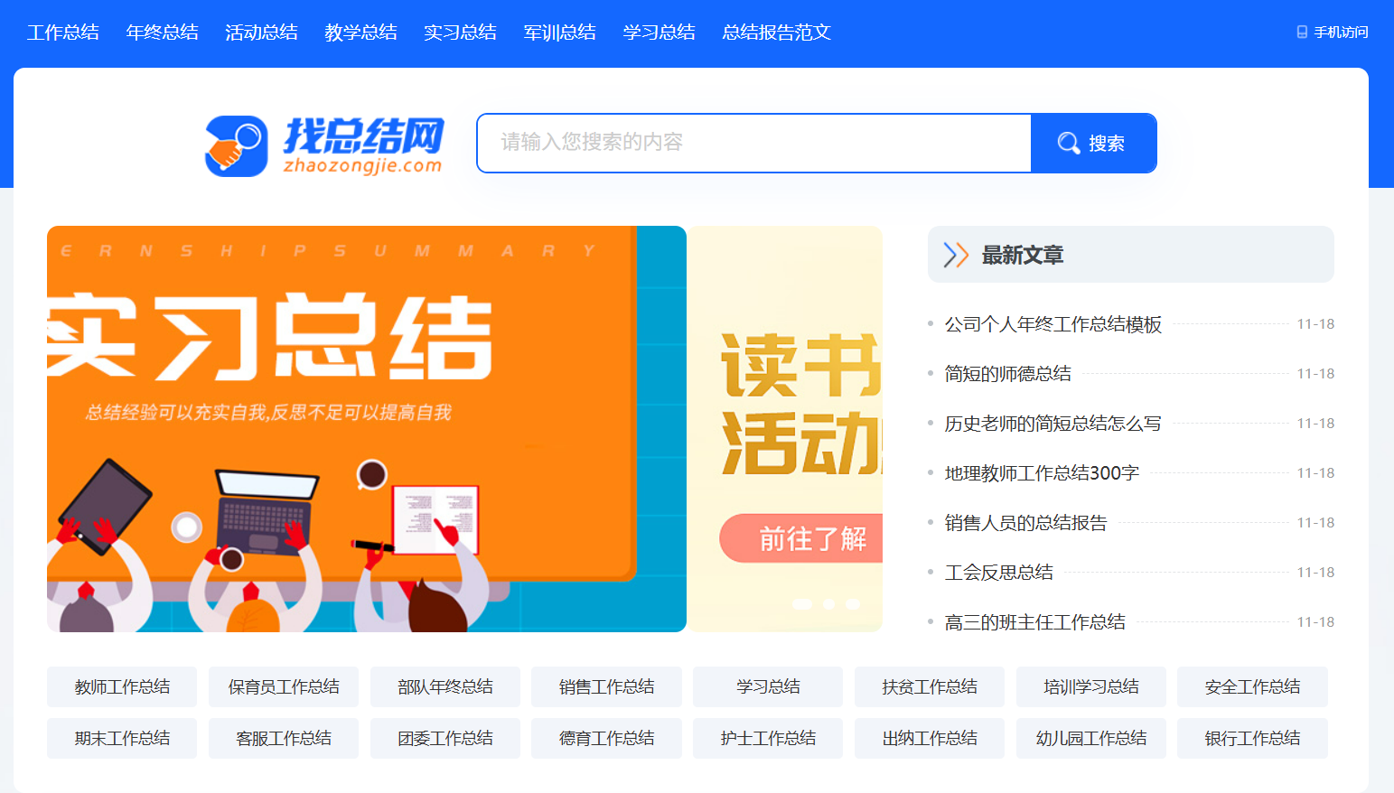Select the first carousel indicator dot
The height and width of the screenshot is (793, 1394).
coord(802,604)
